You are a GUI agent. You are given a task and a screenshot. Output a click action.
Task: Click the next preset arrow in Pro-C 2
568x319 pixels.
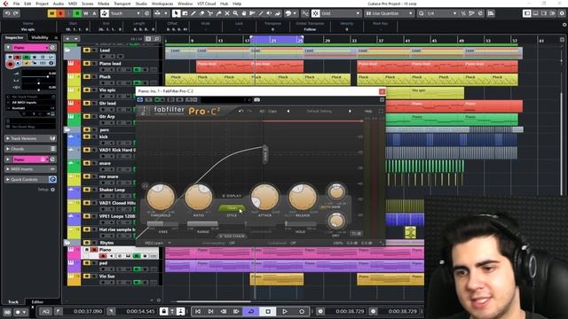pyautogui.click(x=350, y=111)
